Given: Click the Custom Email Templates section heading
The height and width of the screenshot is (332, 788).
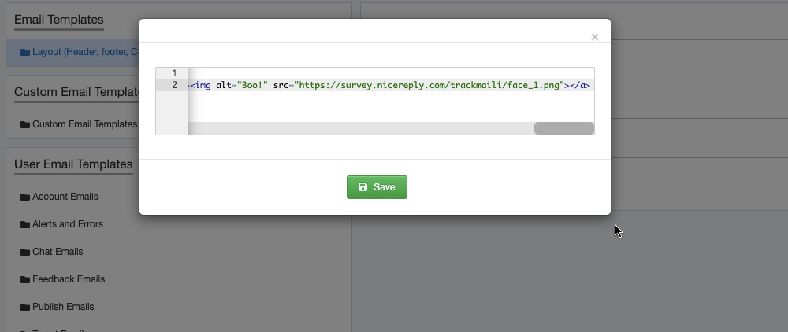Looking at the screenshot, I should (x=77, y=92).
